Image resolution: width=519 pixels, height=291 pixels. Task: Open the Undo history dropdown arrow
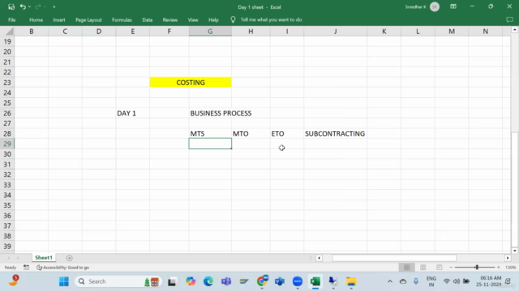pos(29,7)
